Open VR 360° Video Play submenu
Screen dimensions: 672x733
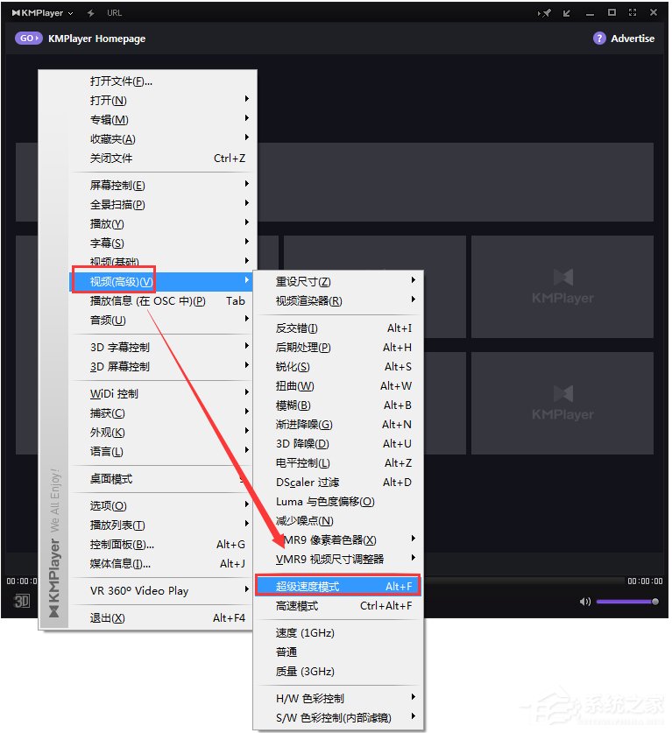[x=161, y=591]
